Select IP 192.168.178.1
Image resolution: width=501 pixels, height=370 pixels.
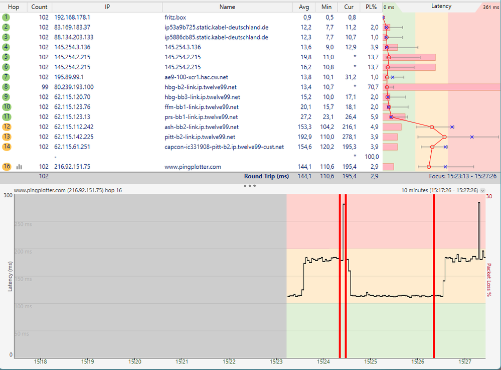coord(72,17)
